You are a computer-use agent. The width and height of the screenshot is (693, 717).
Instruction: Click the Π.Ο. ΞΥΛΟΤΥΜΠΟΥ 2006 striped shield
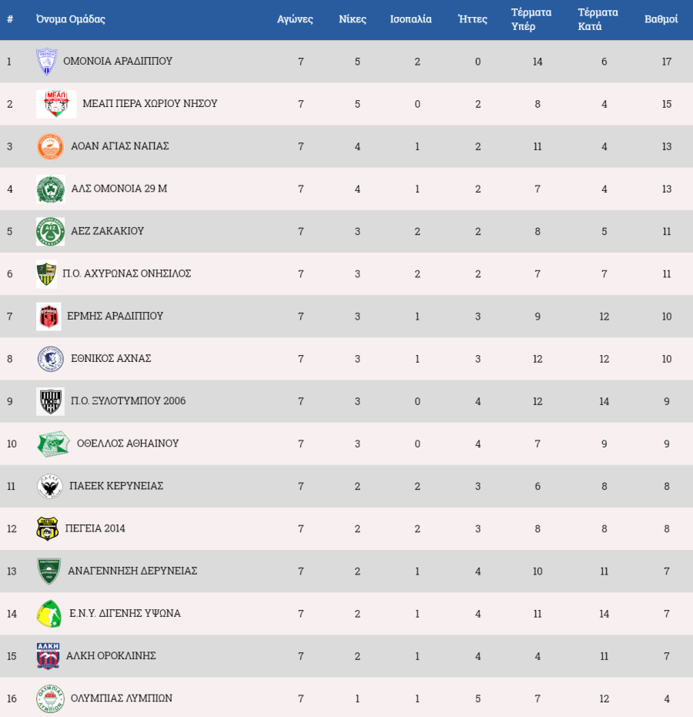point(50,401)
